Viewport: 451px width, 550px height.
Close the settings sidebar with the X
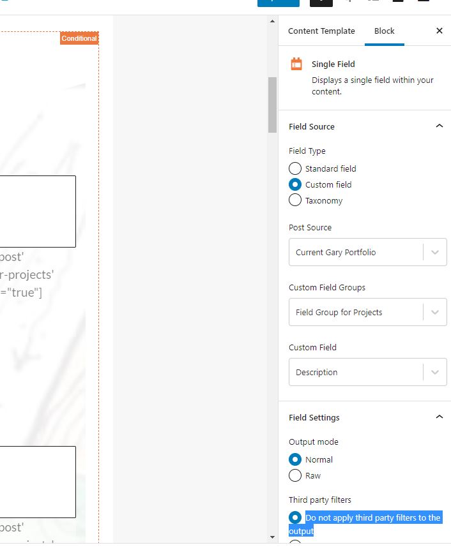pos(439,31)
